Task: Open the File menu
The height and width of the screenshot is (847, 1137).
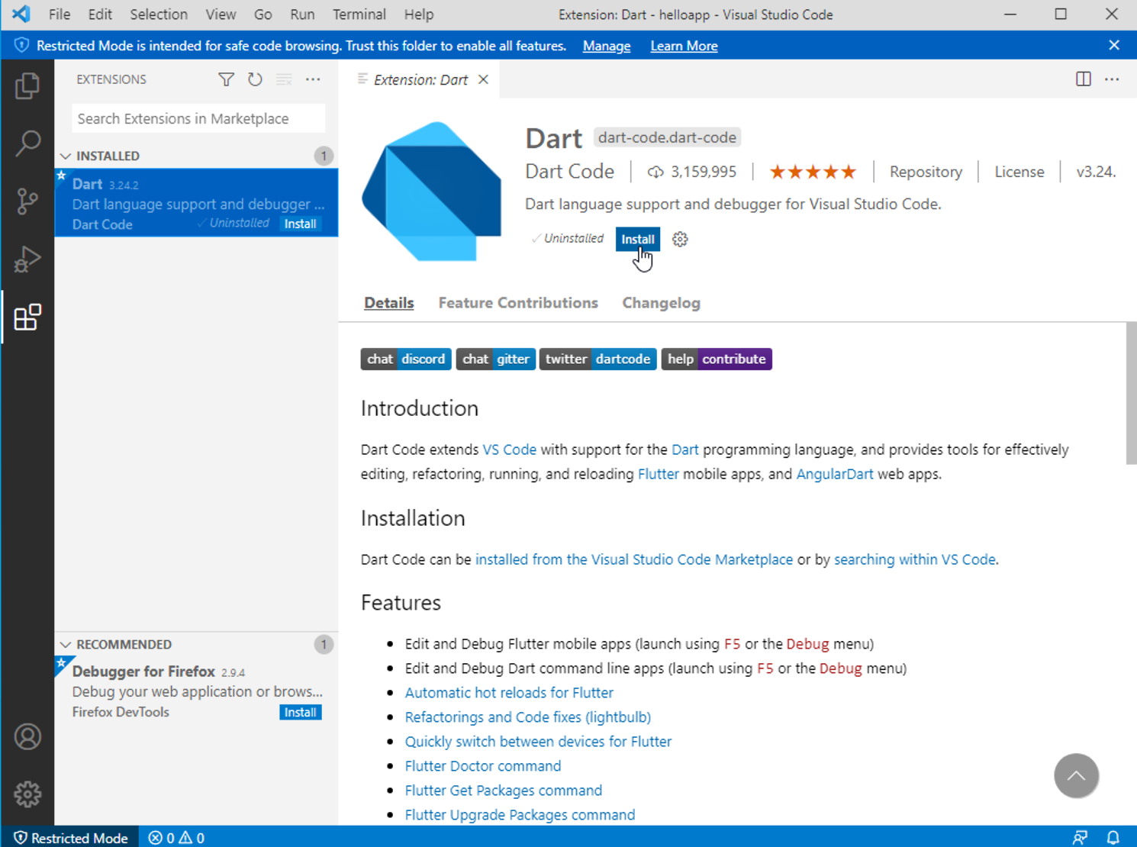Action: tap(59, 14)
